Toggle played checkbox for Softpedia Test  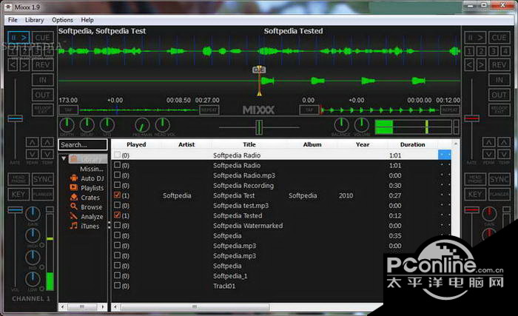coord(117,195)
